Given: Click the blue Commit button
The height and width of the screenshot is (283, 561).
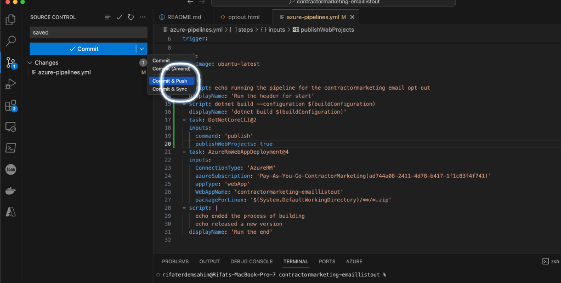Looking at the screenshot, I should click(x=83, y=49).
